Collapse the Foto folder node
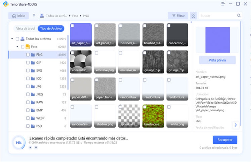 (x=17, y=47)
